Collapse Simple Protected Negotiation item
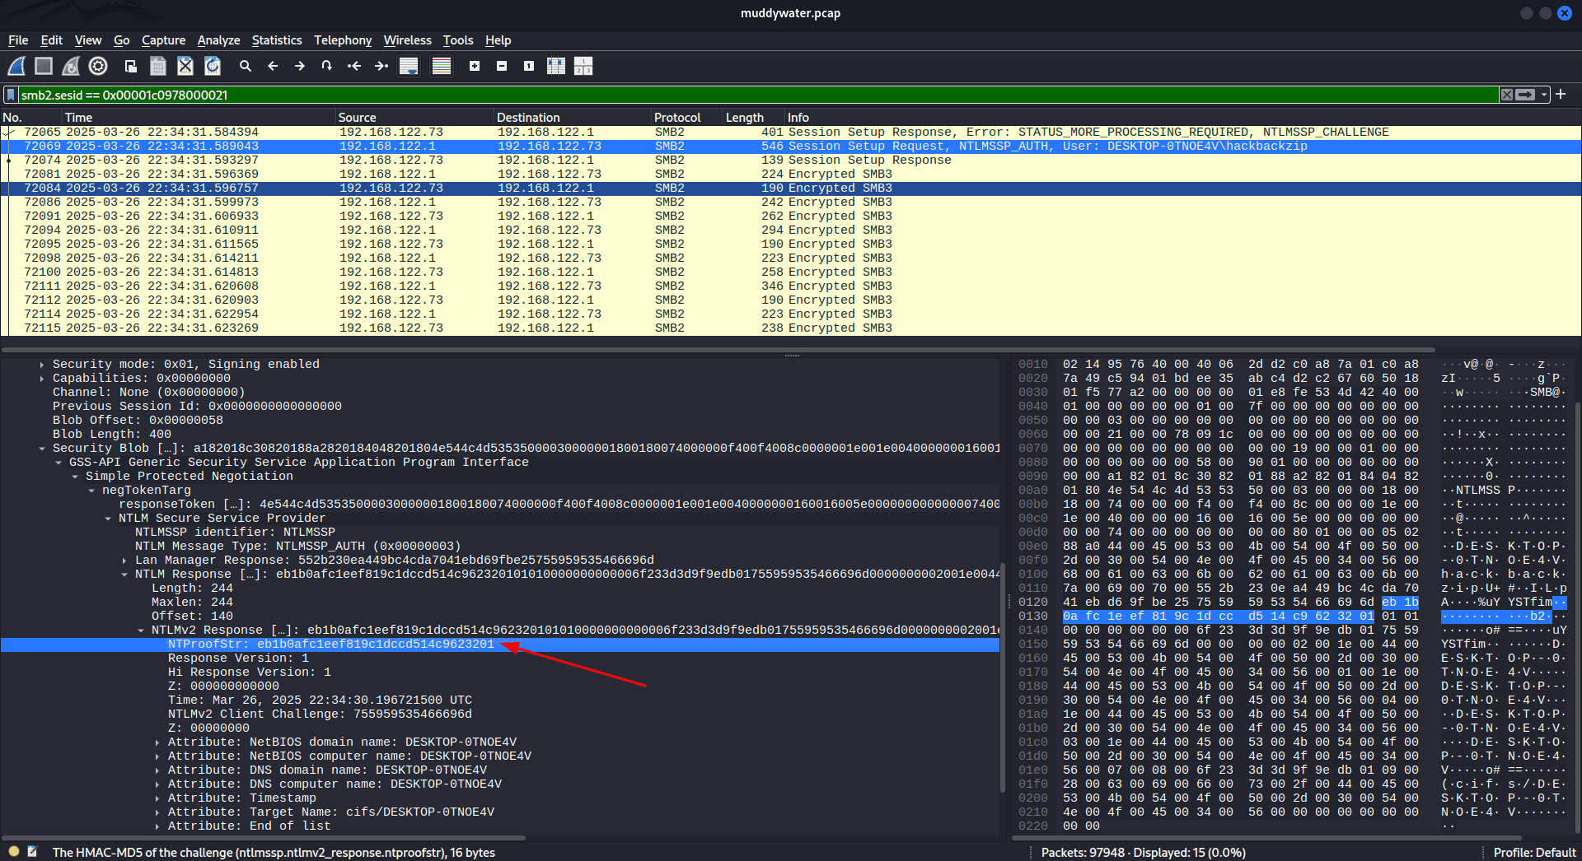 [75, 476]
